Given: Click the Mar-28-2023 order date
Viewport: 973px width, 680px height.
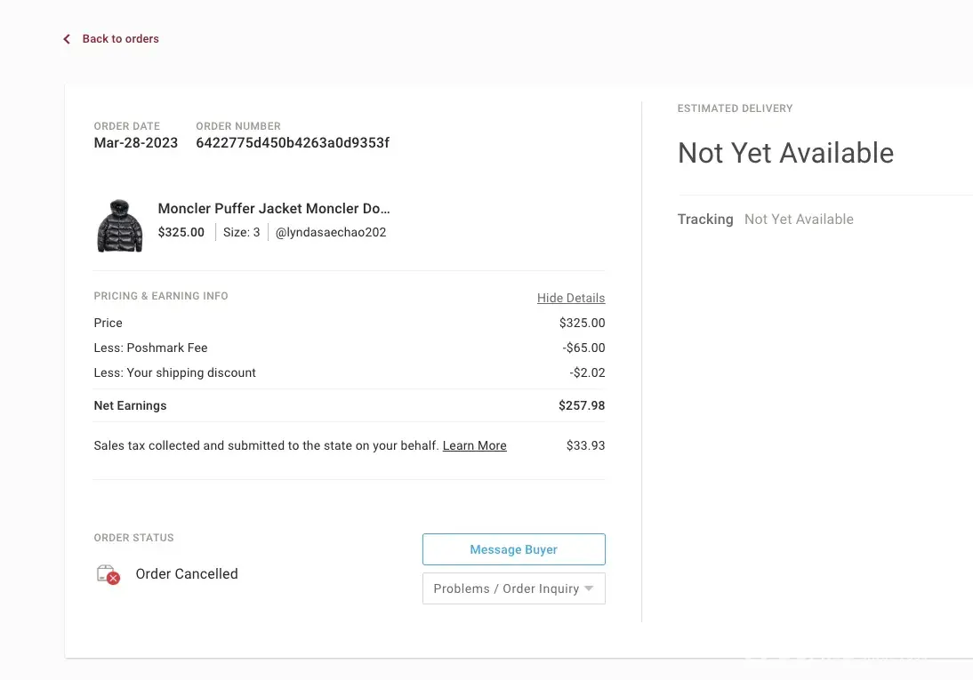Looking at the screenshot, I should pyautogui.click(x=136, y=143).
